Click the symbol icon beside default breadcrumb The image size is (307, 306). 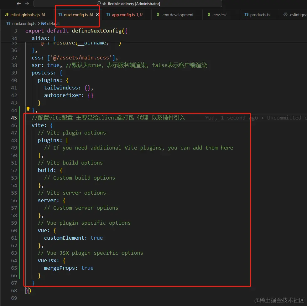[44, 23]
